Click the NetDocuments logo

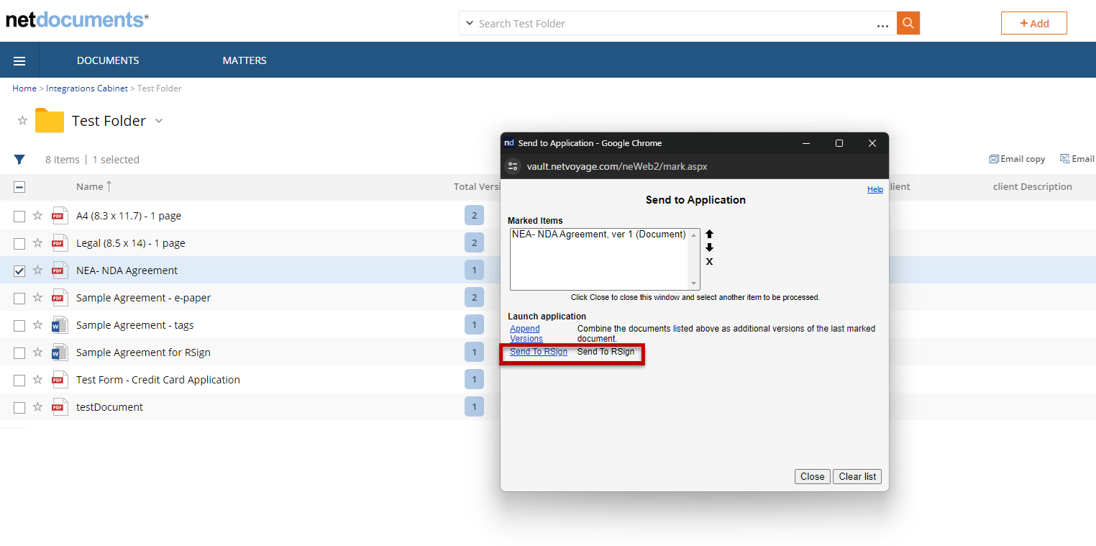pyautogui.click(x=77, y=19)
